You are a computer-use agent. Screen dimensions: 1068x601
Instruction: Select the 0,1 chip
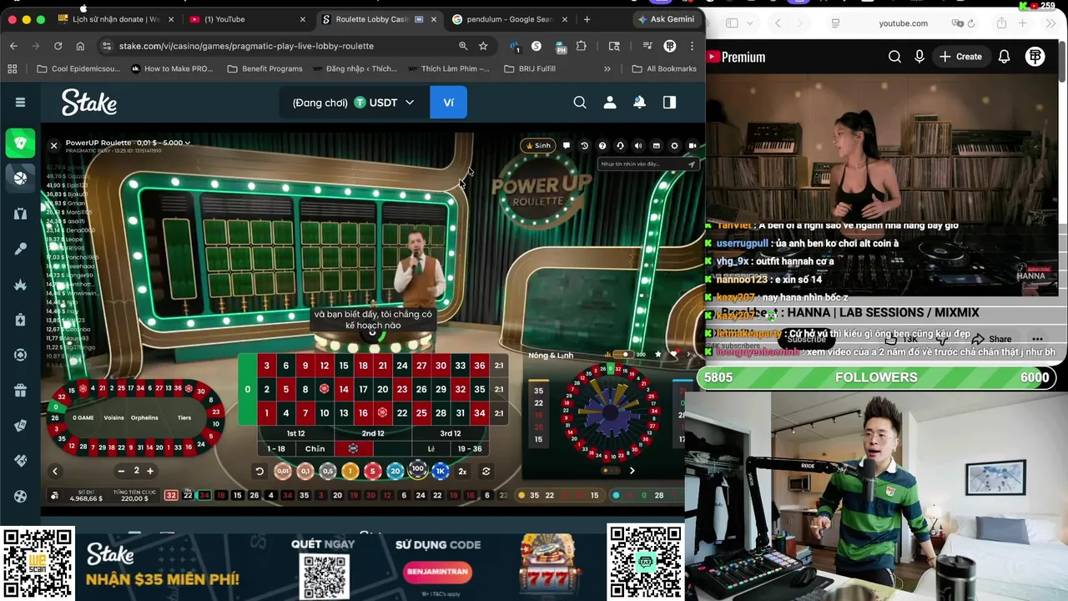(x=305, y=471)
